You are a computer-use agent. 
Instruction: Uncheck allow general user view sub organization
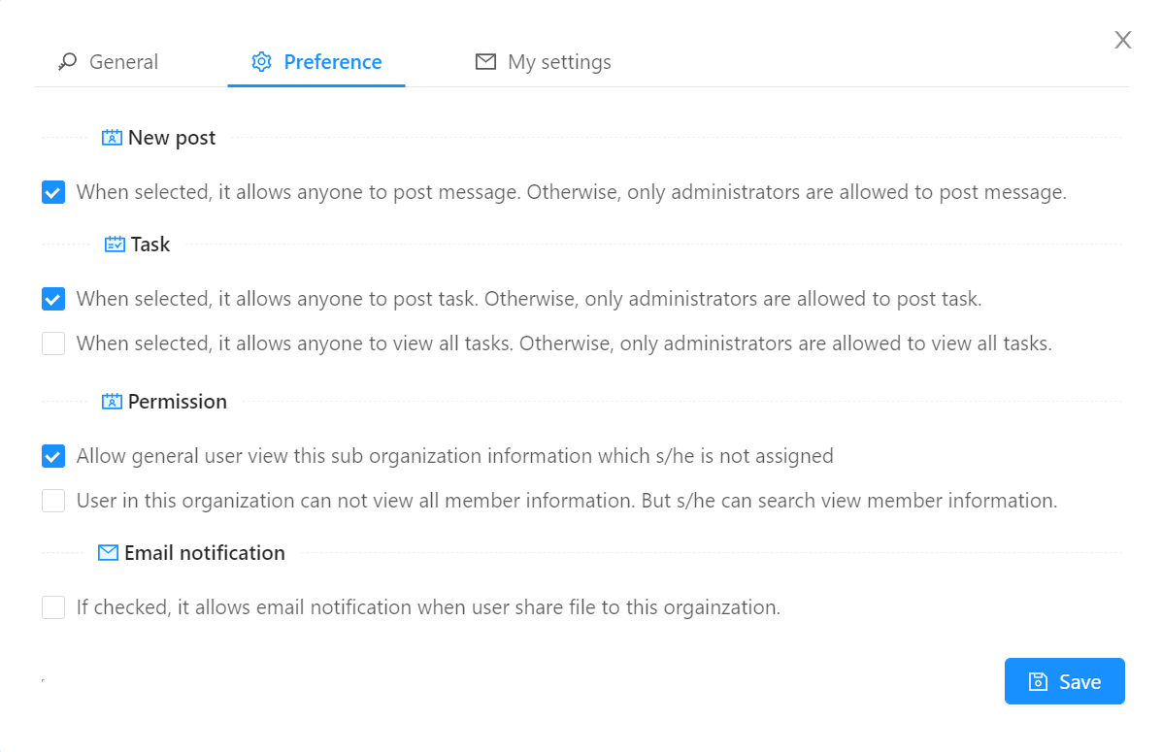pyautogui.click(x=53, y=456)
